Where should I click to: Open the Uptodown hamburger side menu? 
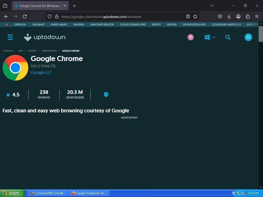(10, 37)
